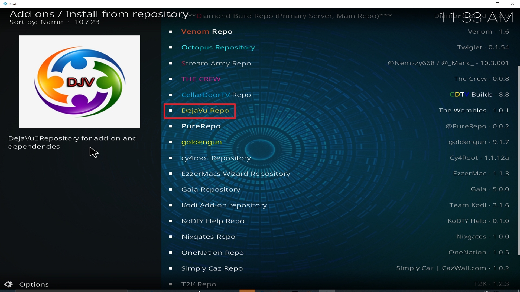
Task: Open Octopus Repository
Action: pyautogui.click(x=218, y=48)
